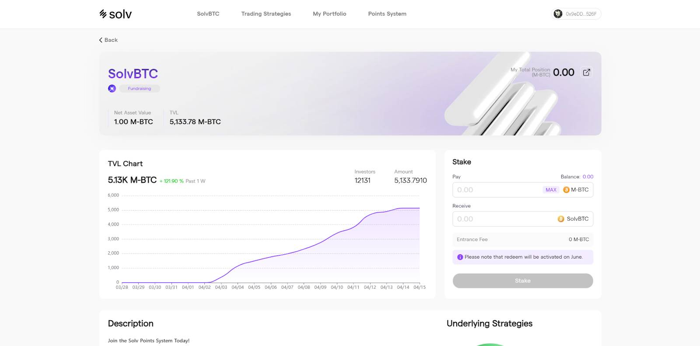The height and width of the screenshot is (346, 700).
Task: Click the Net Asset Value 1.00 M-BTC
Action: [x=133, y=122]
